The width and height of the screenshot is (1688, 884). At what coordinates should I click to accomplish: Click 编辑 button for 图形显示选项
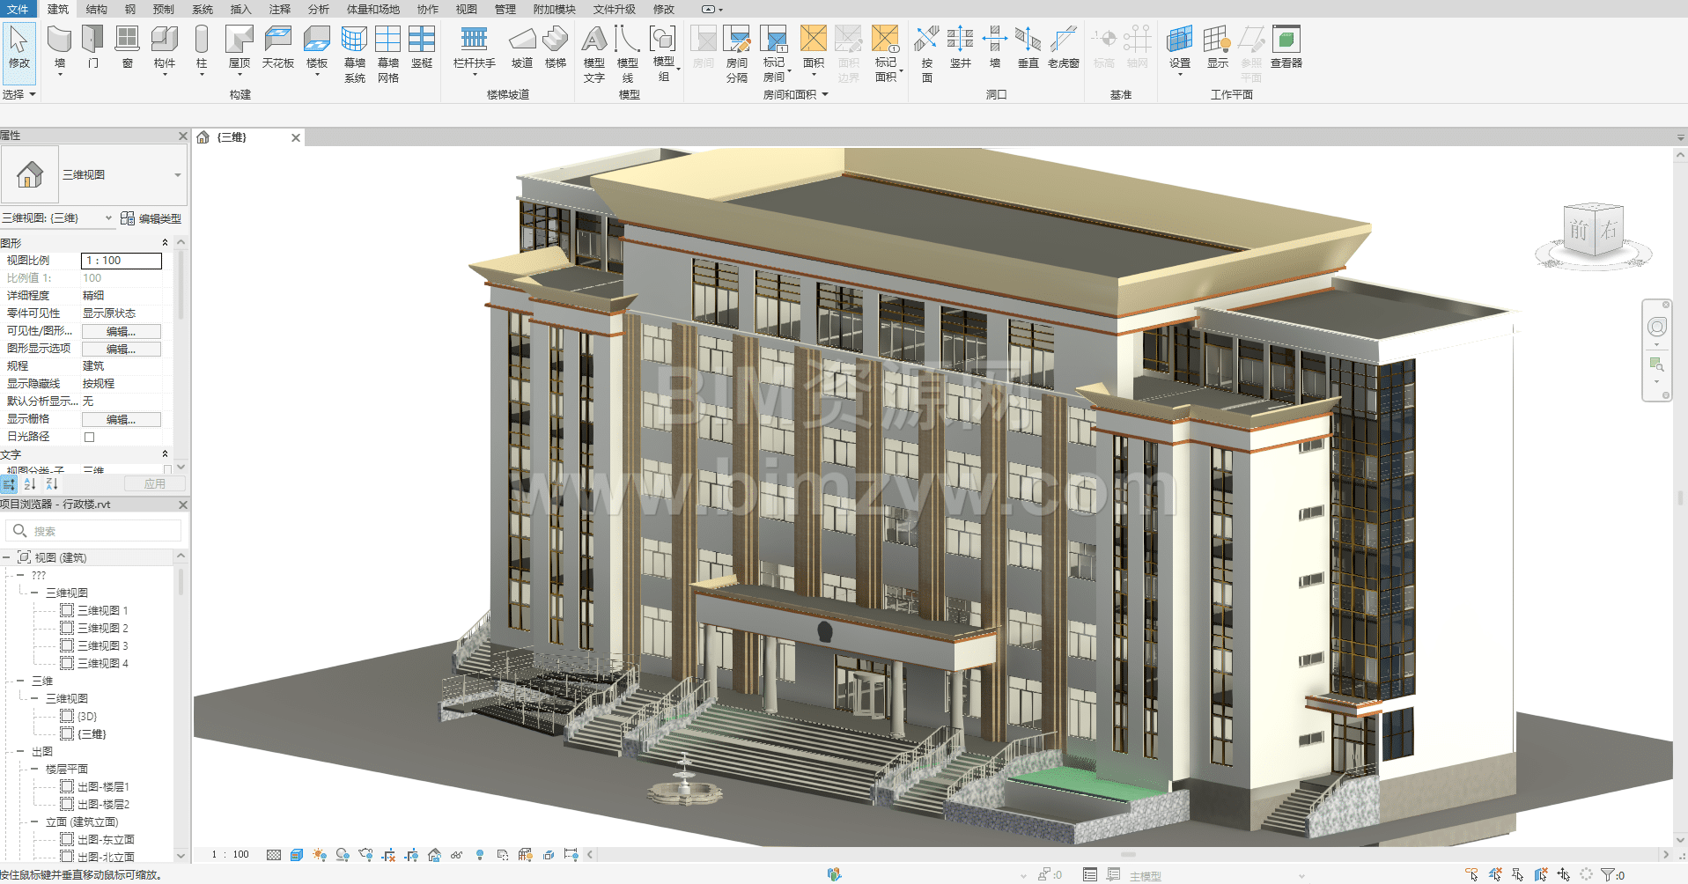pos(121,349)
